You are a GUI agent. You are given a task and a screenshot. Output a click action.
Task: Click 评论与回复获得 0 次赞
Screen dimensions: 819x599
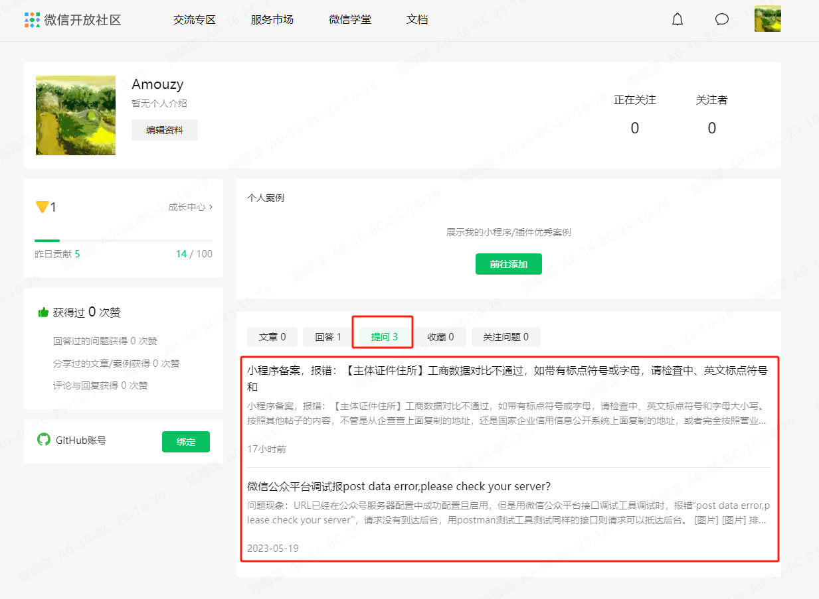click(x=100, y=385)
